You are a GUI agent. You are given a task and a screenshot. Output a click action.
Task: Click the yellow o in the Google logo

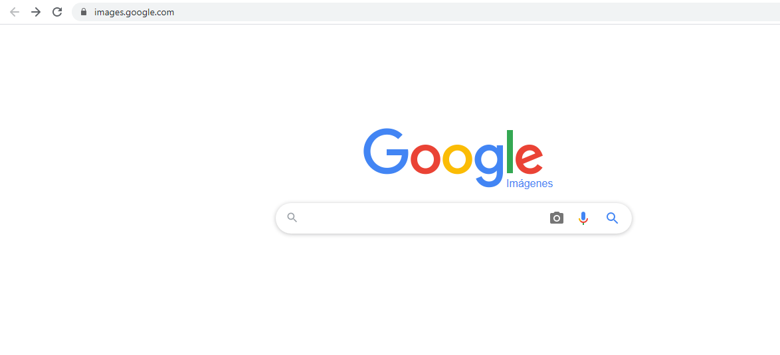pyautogui.click(x=457, y=159)
